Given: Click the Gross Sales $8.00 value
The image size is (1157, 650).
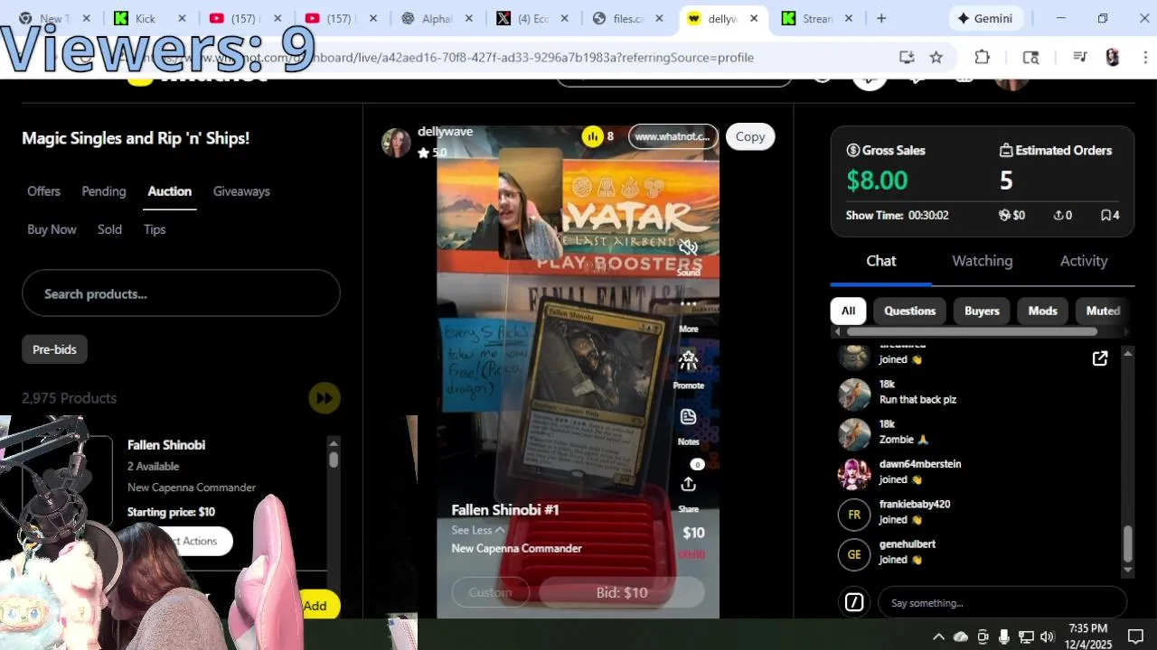Looking at the screenshot, I should (877, 181).
